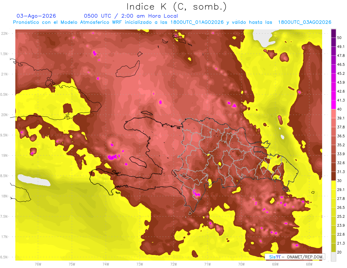Click the SisTT ONAMET/REP.DOM. logo label

pyautogui.click(x=295, y=257)
